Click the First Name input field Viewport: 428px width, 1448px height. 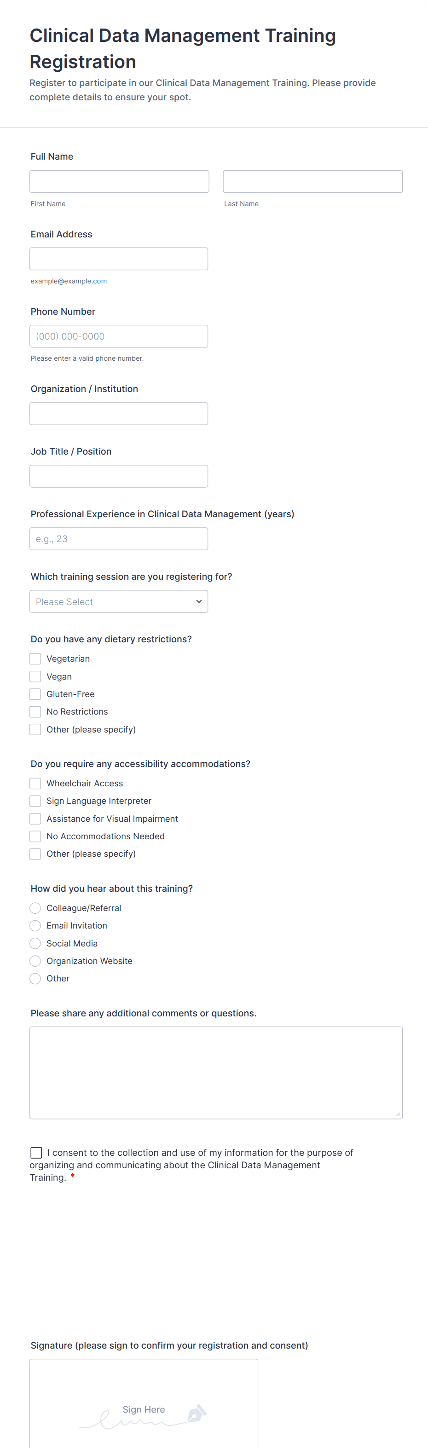click(x=119, y=181)
